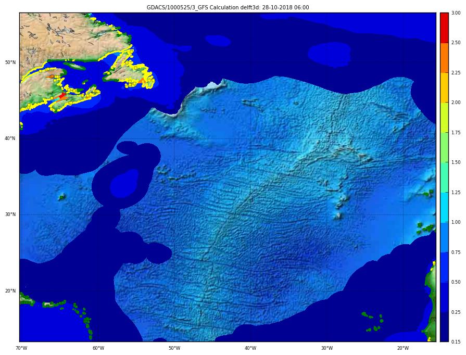
Task: Select the orange segment of the color bar
Action: (444, 58)
